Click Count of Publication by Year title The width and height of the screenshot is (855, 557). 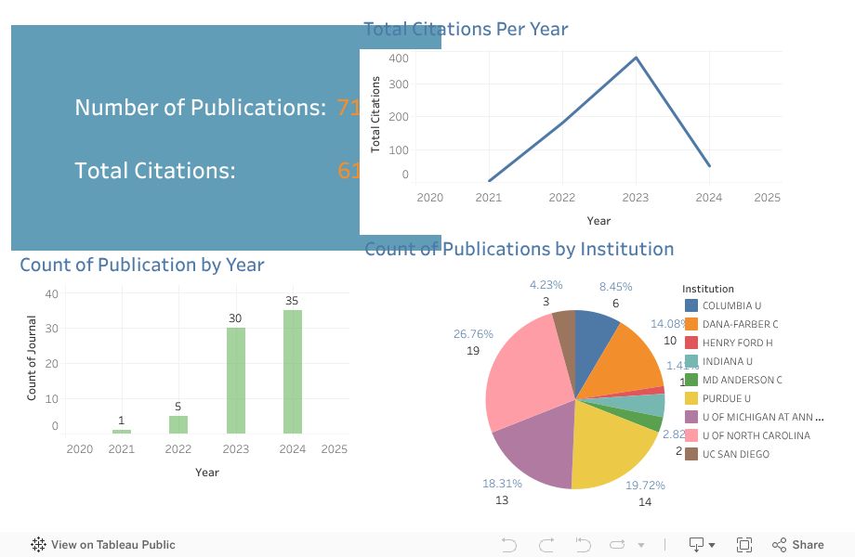142,265
